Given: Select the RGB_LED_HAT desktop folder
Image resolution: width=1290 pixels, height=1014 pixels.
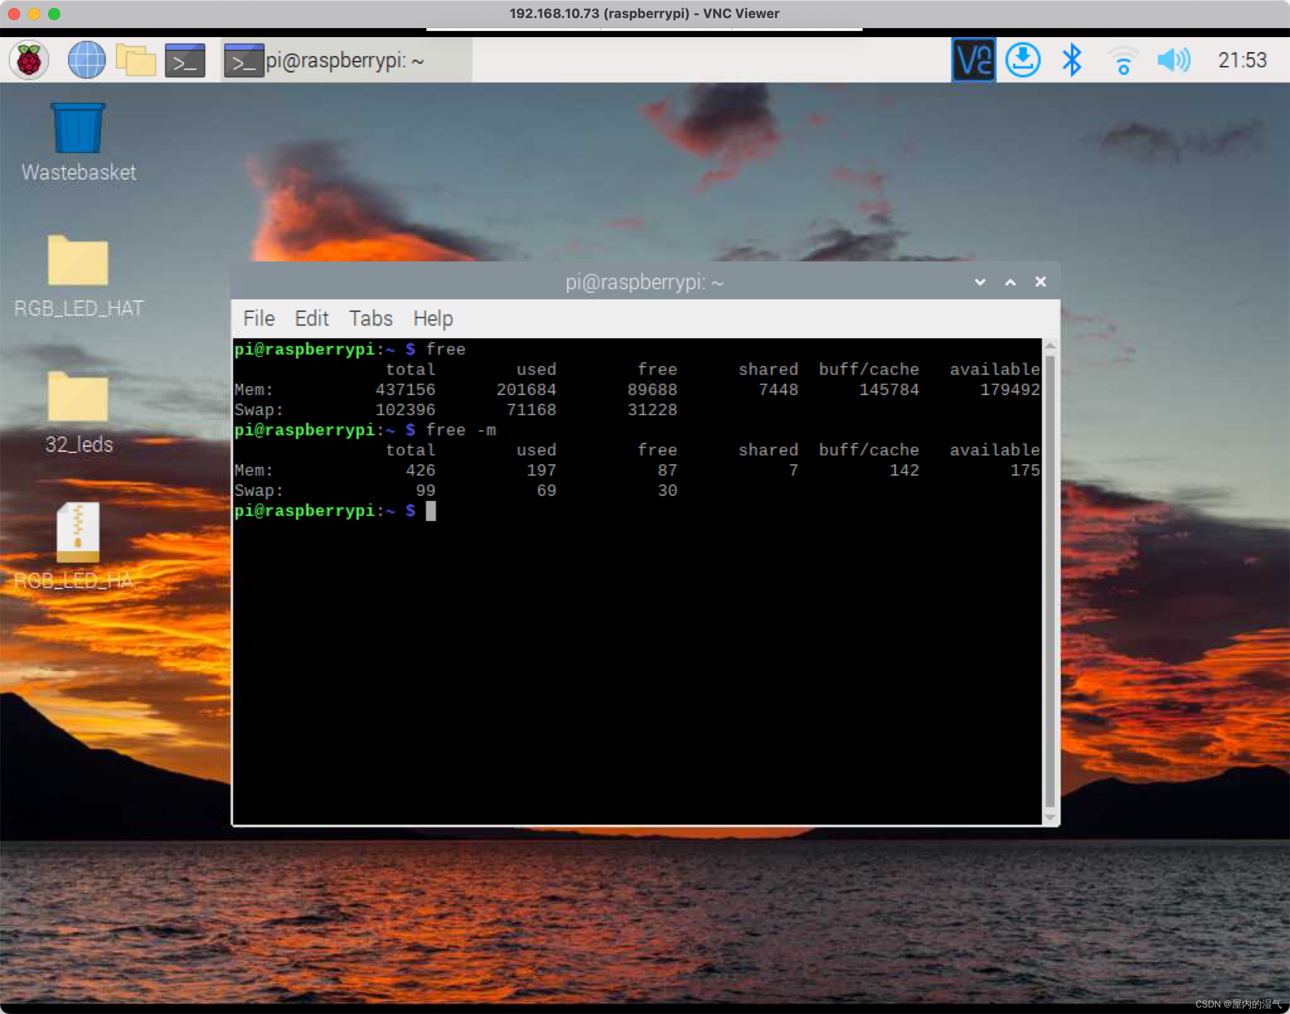Looking at the screenshot, I should pos(78,261).
